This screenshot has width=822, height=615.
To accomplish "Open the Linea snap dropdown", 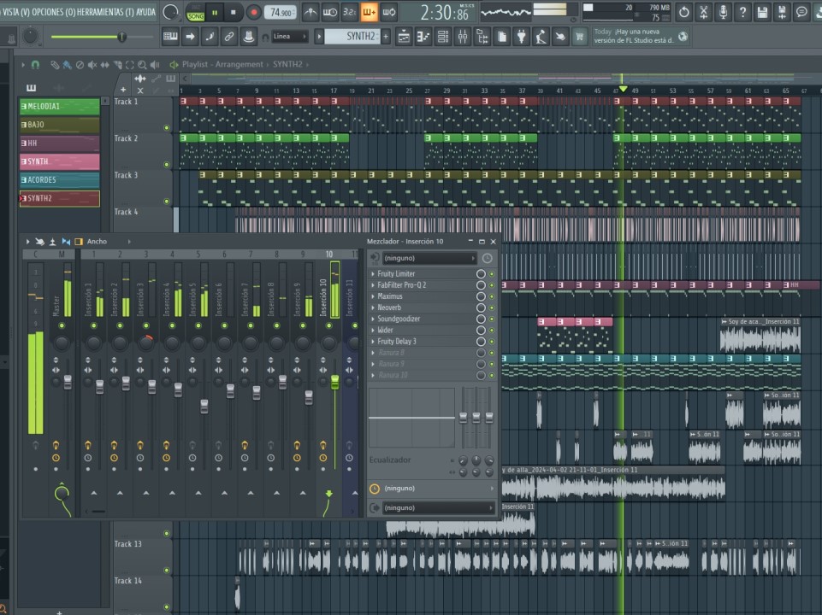I will tap(289, 37).
